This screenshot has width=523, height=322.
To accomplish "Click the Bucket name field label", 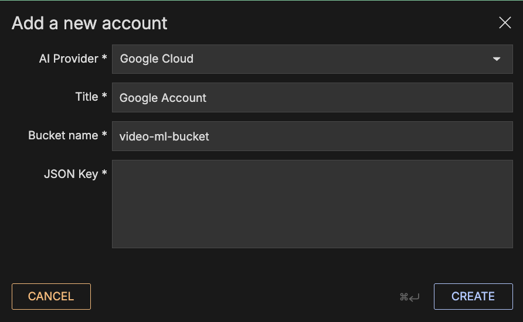I will pyautogui.click(x=63, y=135).
